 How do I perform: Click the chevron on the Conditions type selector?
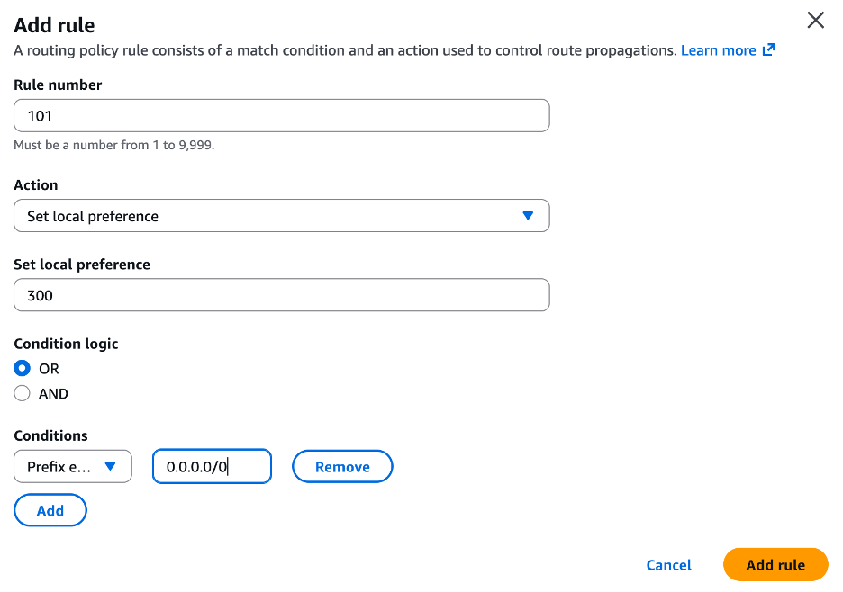click(112, 466)
